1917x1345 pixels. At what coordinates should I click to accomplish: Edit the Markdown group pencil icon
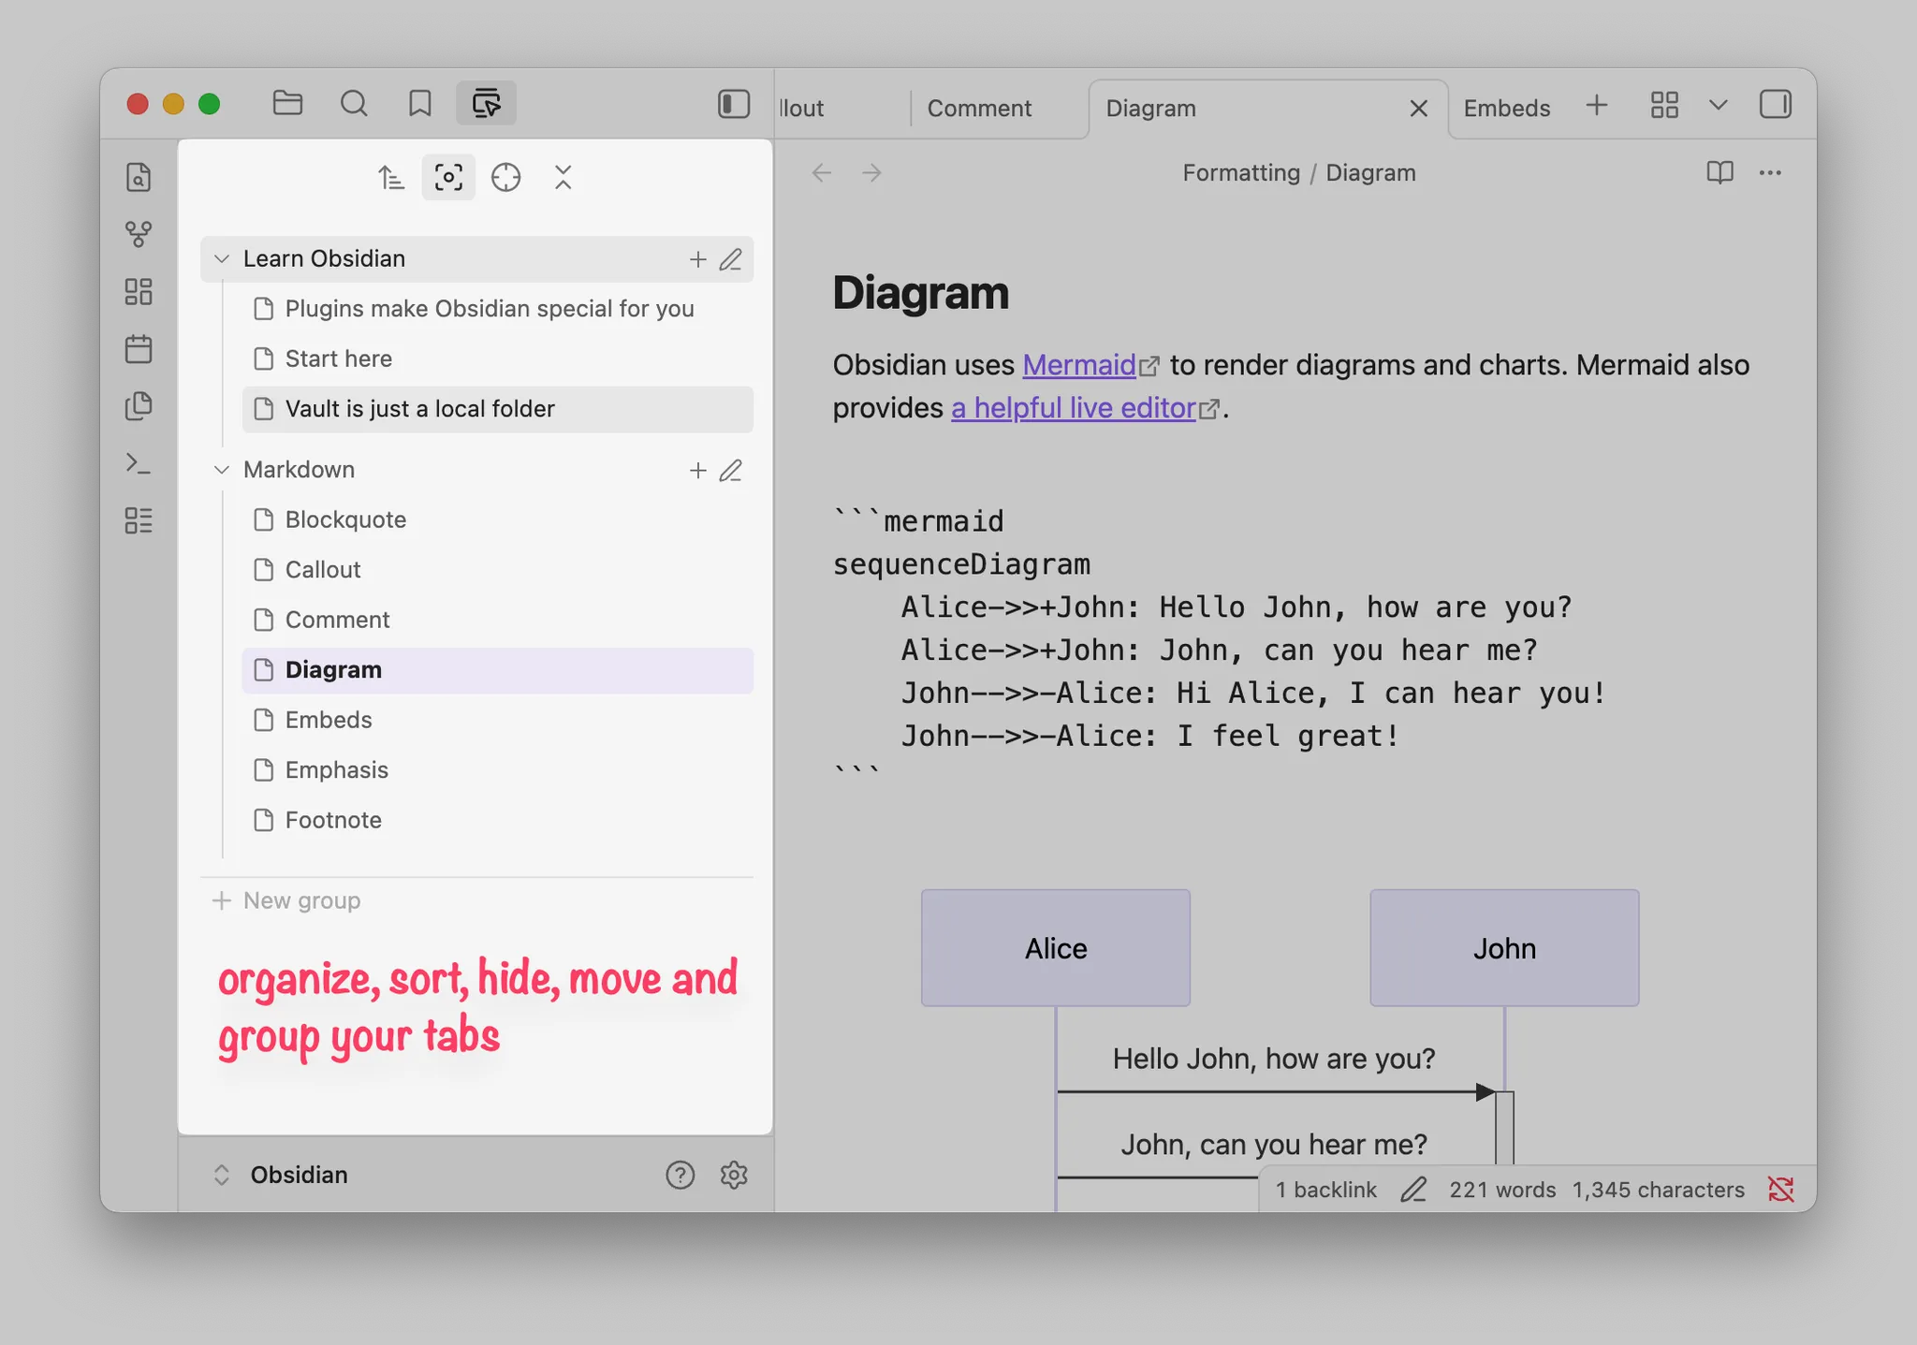pyautogui.click(x=731, y=471)
